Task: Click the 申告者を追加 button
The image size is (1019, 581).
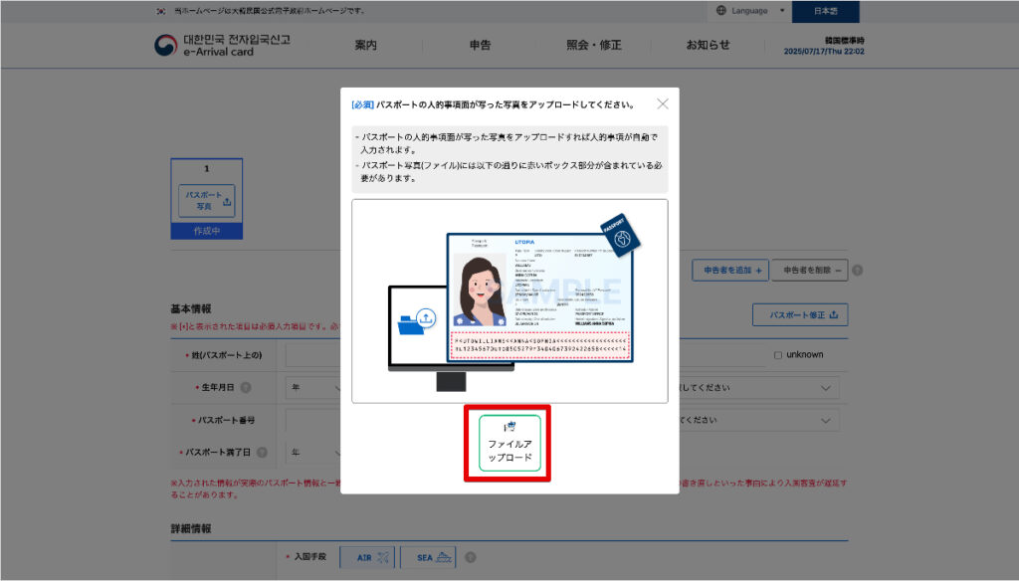Action: 729,270
